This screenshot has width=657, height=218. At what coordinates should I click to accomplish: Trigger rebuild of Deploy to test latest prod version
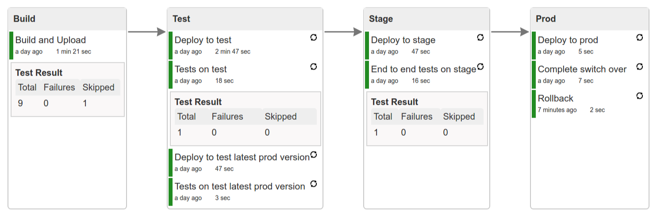point(314,155)
